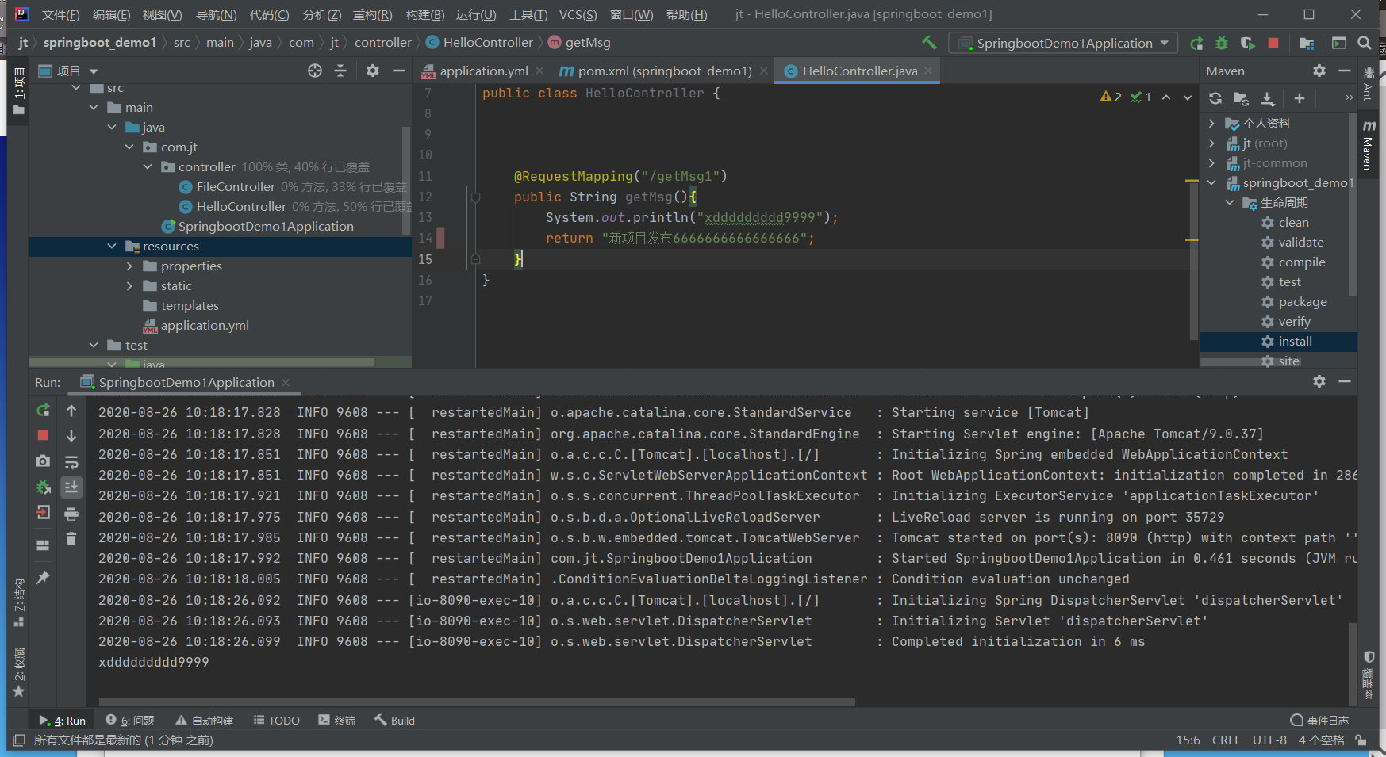
Task: Stop process with red square in Run panel
Action: [x=43, y=435]
